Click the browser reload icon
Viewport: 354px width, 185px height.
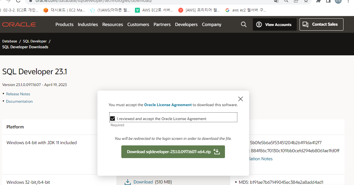pyautogui.click(x=18, y=1)
